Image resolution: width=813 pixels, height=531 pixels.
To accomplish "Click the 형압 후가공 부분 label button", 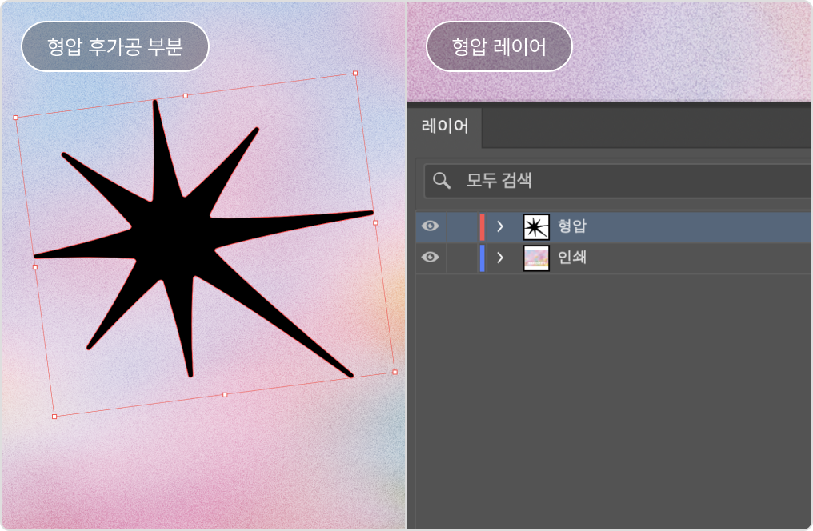I will tap(115, 46).
